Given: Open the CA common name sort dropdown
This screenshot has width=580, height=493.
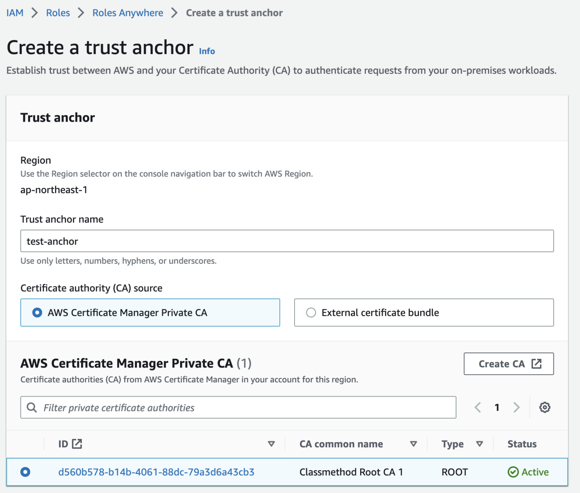Looking at the screenshot, I should [414, 444].
